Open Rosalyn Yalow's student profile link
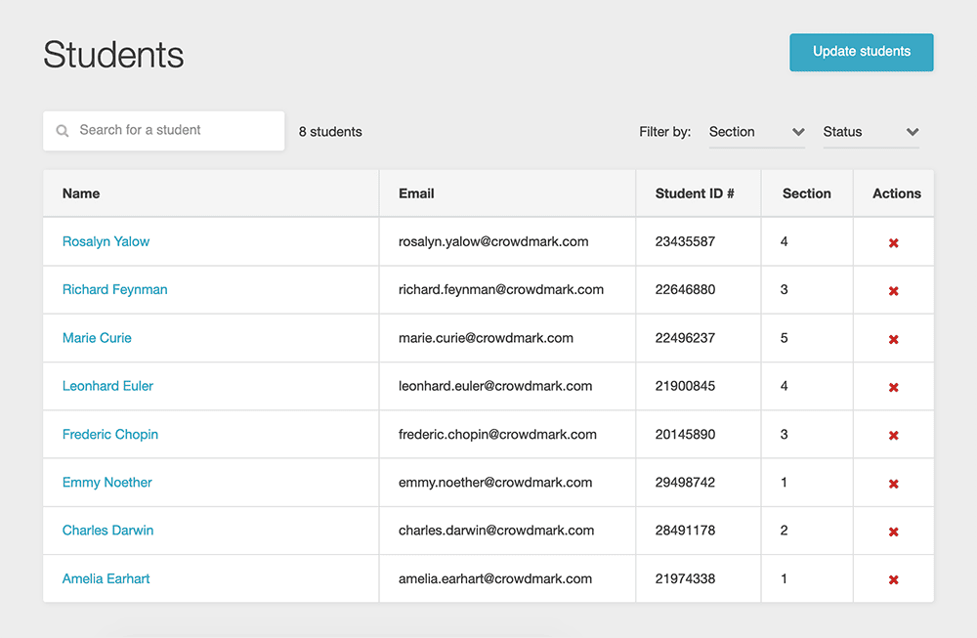 click(106, 241)
